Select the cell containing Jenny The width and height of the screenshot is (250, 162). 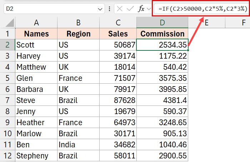(x=36, y=111)
